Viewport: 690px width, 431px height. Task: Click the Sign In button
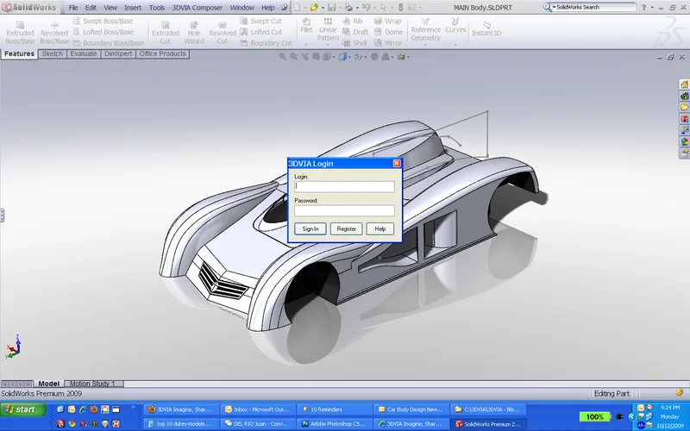pyautogui.click(x=310, y=228)
